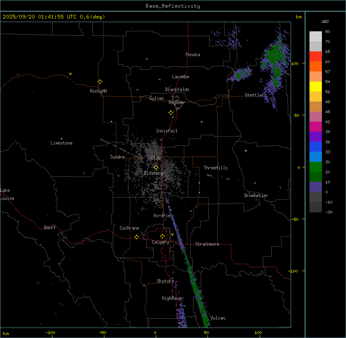Select the Ponoka city label

[x=193, y=55]
